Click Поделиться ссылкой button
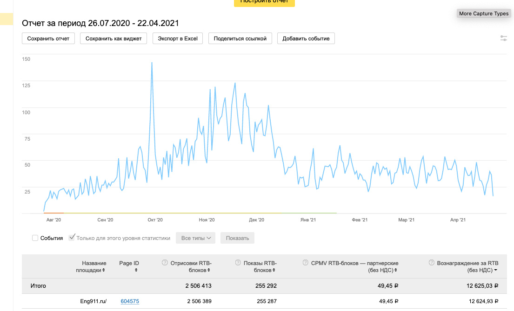This screenshot has height=311, width=514. tap(240, 38)
